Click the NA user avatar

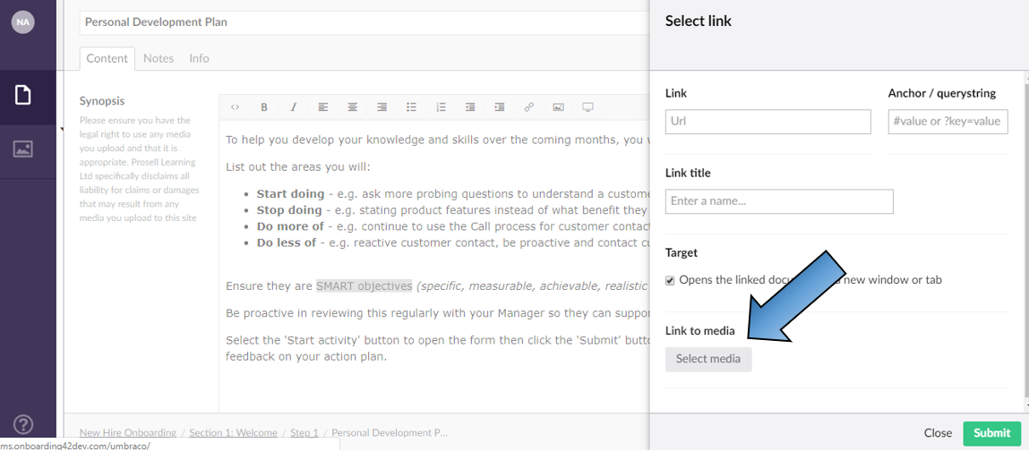(23, 21)
